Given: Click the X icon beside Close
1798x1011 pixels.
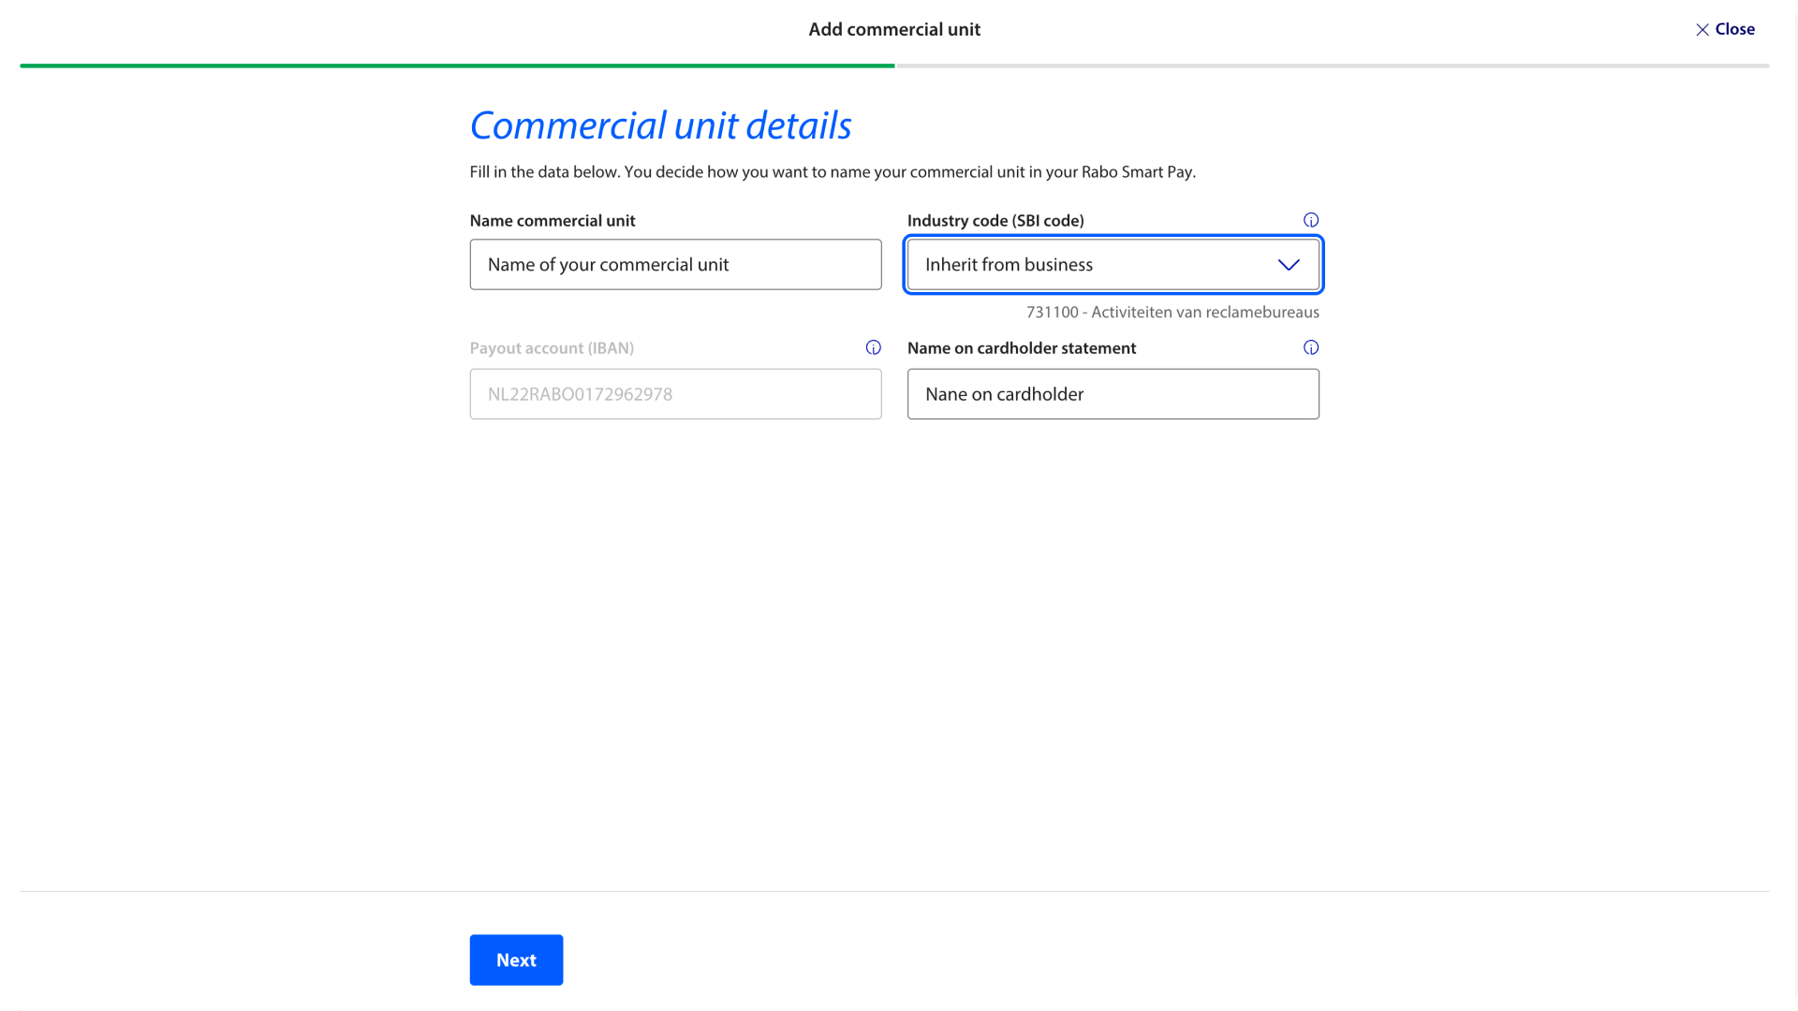Looking at the screenshot, I should coord(1702,30).
